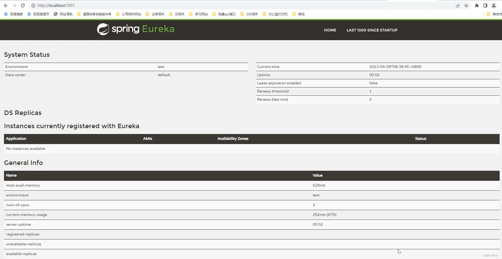502x259 pixels.
Task: Open the browser profile avatar
Action: pyautogui.click(x=494, y=6)
